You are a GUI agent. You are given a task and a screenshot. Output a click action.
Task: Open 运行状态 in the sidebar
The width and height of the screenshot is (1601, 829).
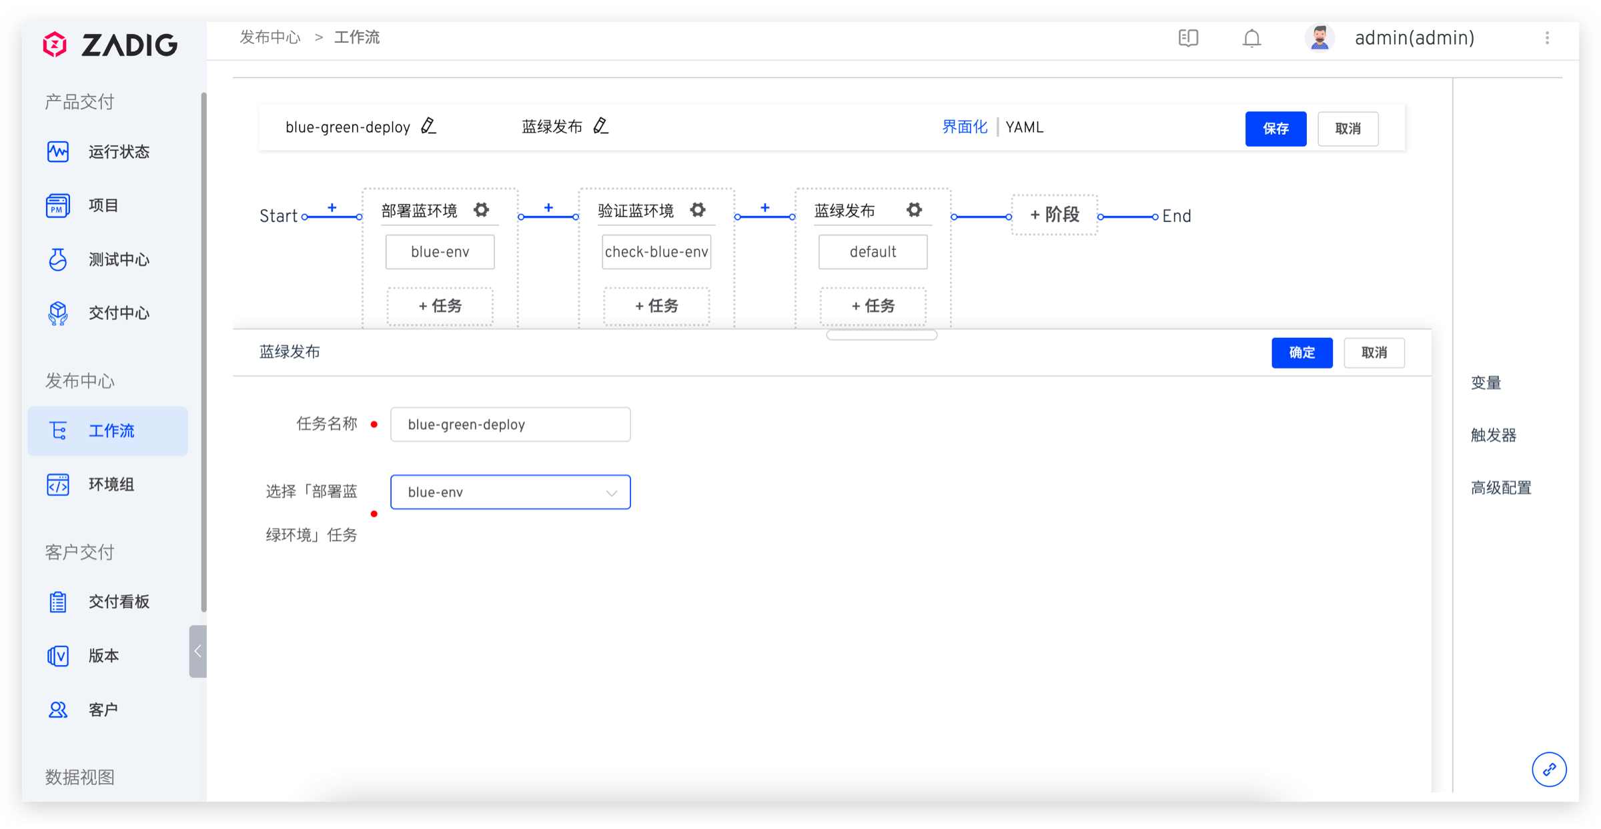coord(117,152)
